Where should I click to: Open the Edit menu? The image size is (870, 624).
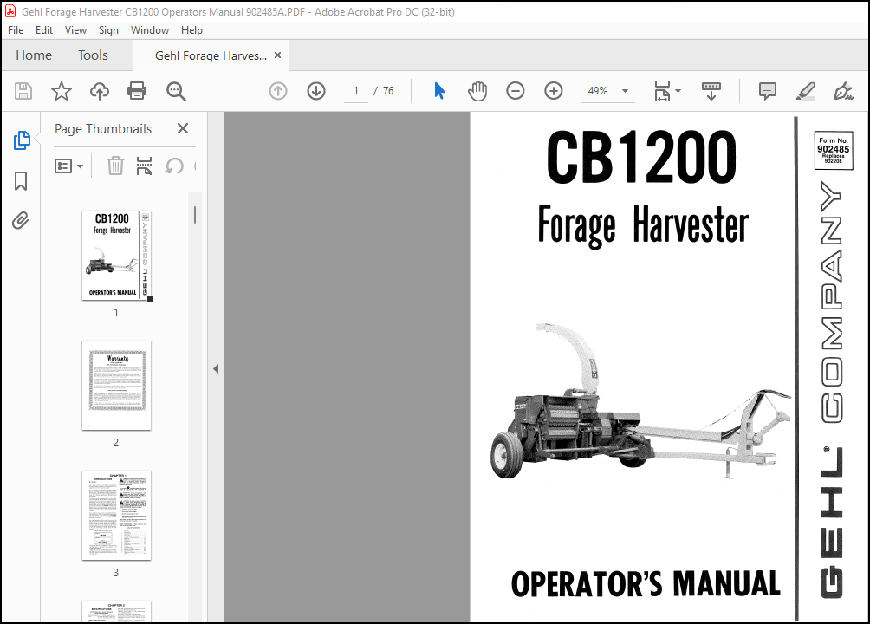[x=44, y=30]
